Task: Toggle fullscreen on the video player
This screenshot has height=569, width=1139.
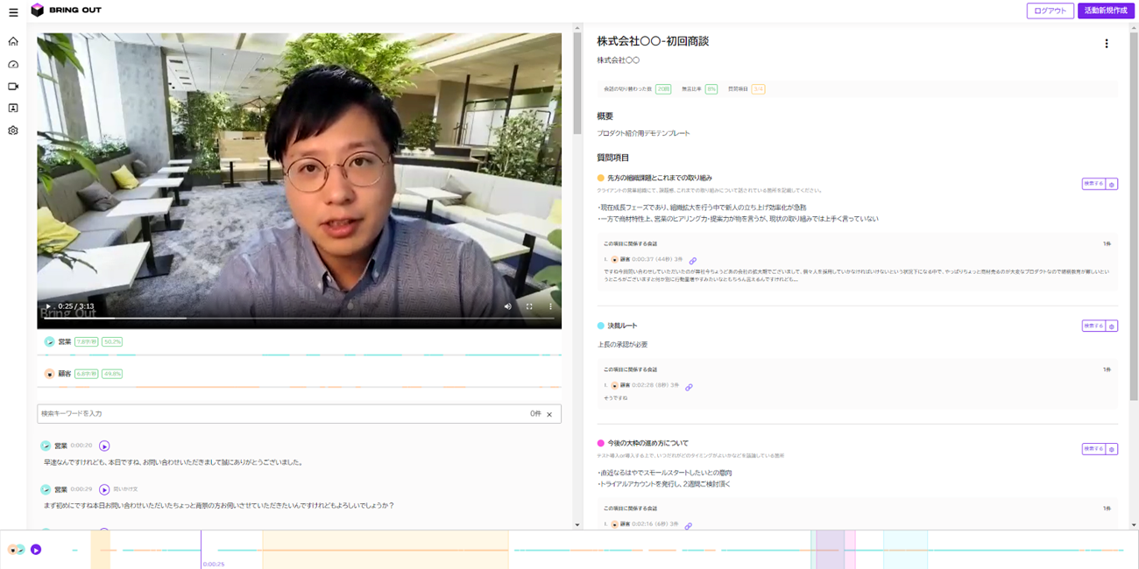Action: tap(529, 306)
